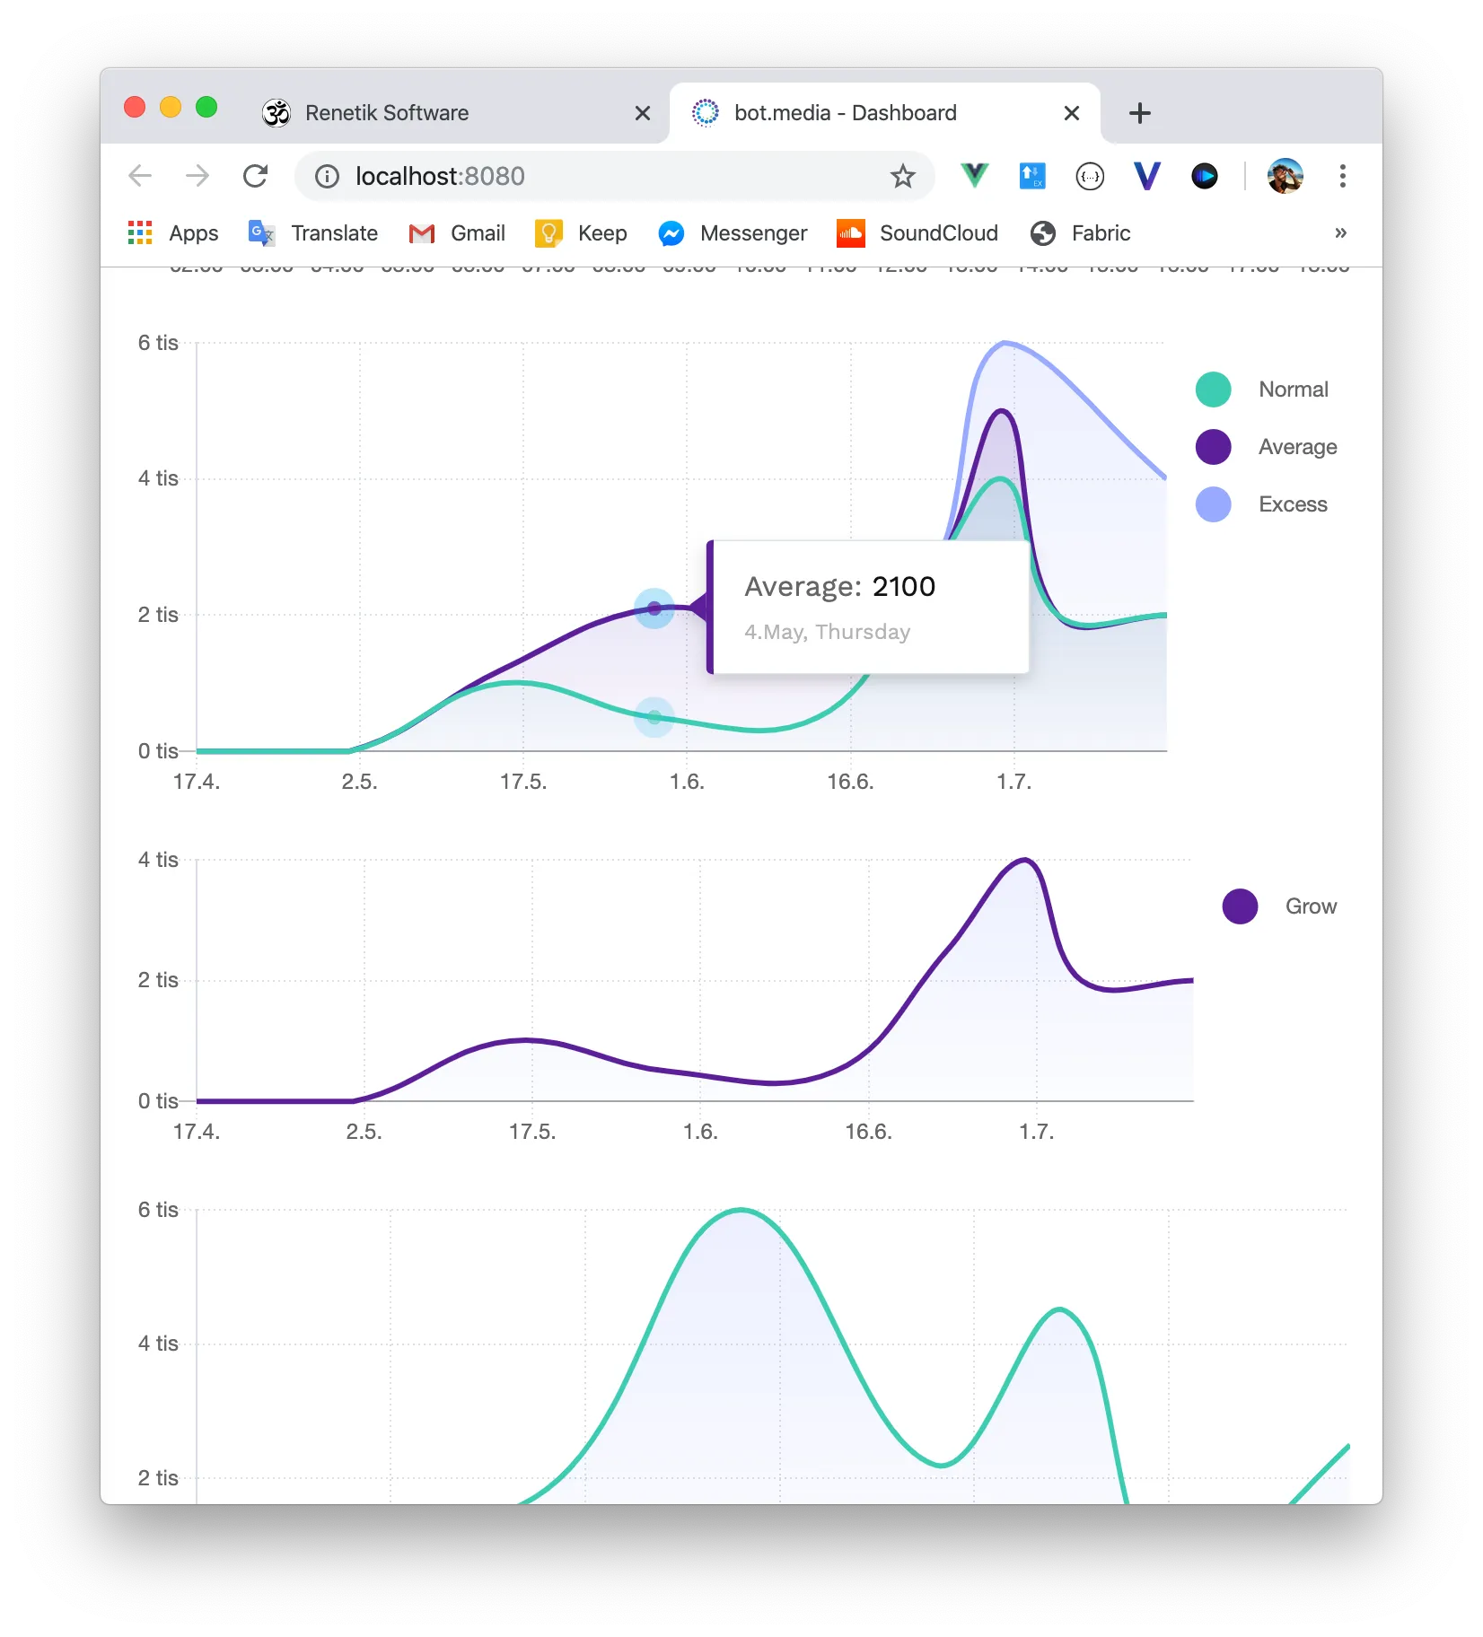Click highlighted Normal data point marker
This screenshot has width=1483, height=1637.
pyautogui.click(x=654, y=717)
